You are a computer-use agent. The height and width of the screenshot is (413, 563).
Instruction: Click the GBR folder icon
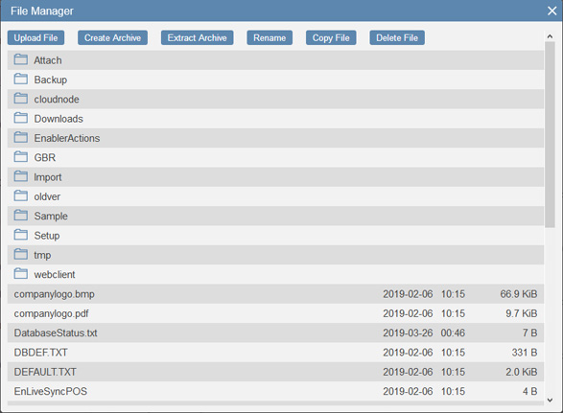pos(21,157)
